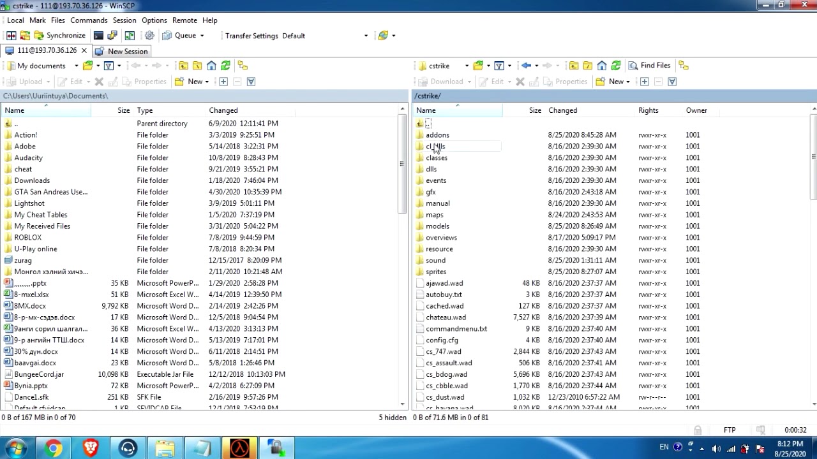Select config.cfg in the remote panel
This screenshot has height=459, width=817.
(442, 340)
